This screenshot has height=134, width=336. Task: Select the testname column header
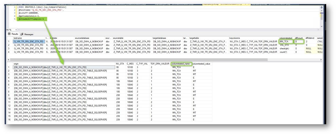(28, 38)
